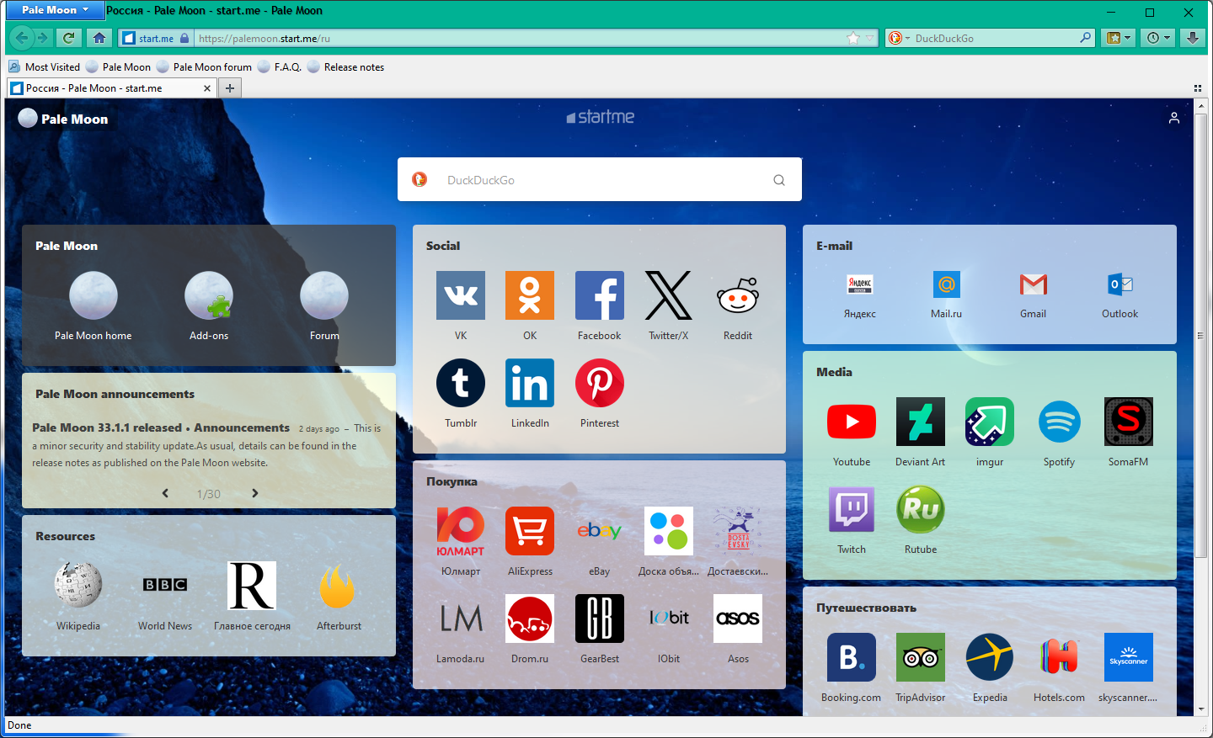This screenshot has width=1213, height=738.
Task: Open the Downloads toolbar button
Action: 1192,38
